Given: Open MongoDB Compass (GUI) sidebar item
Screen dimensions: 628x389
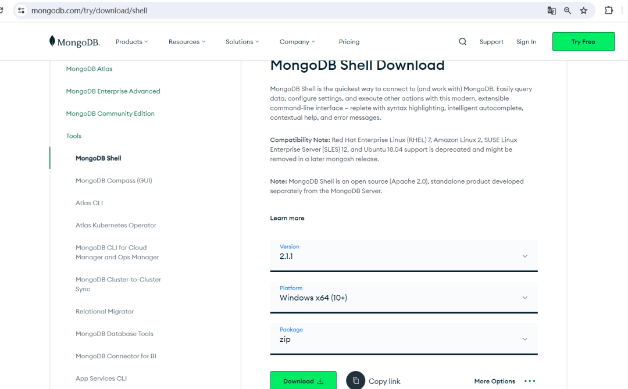Looking at the screenshot, I should pyautogui.click(x=114, y=181).
